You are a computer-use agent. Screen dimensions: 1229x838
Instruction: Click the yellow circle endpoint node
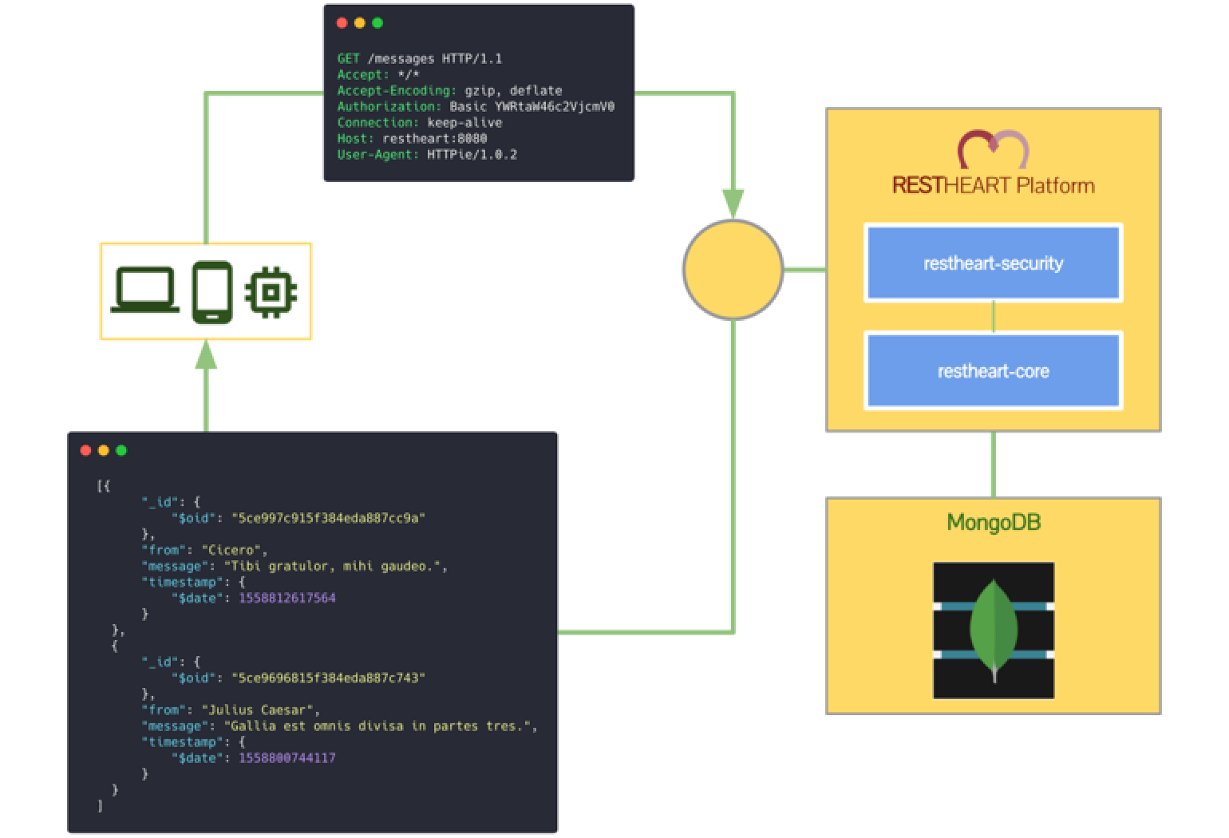[x=733, y=270]
